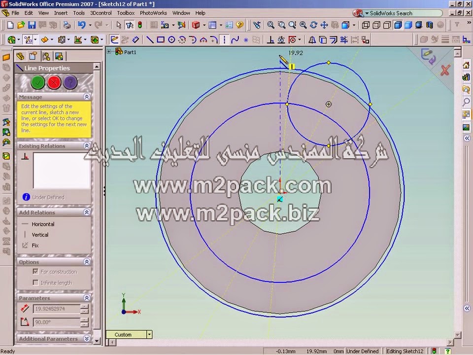Toggle the For construction checkbox

coord(35,271)
